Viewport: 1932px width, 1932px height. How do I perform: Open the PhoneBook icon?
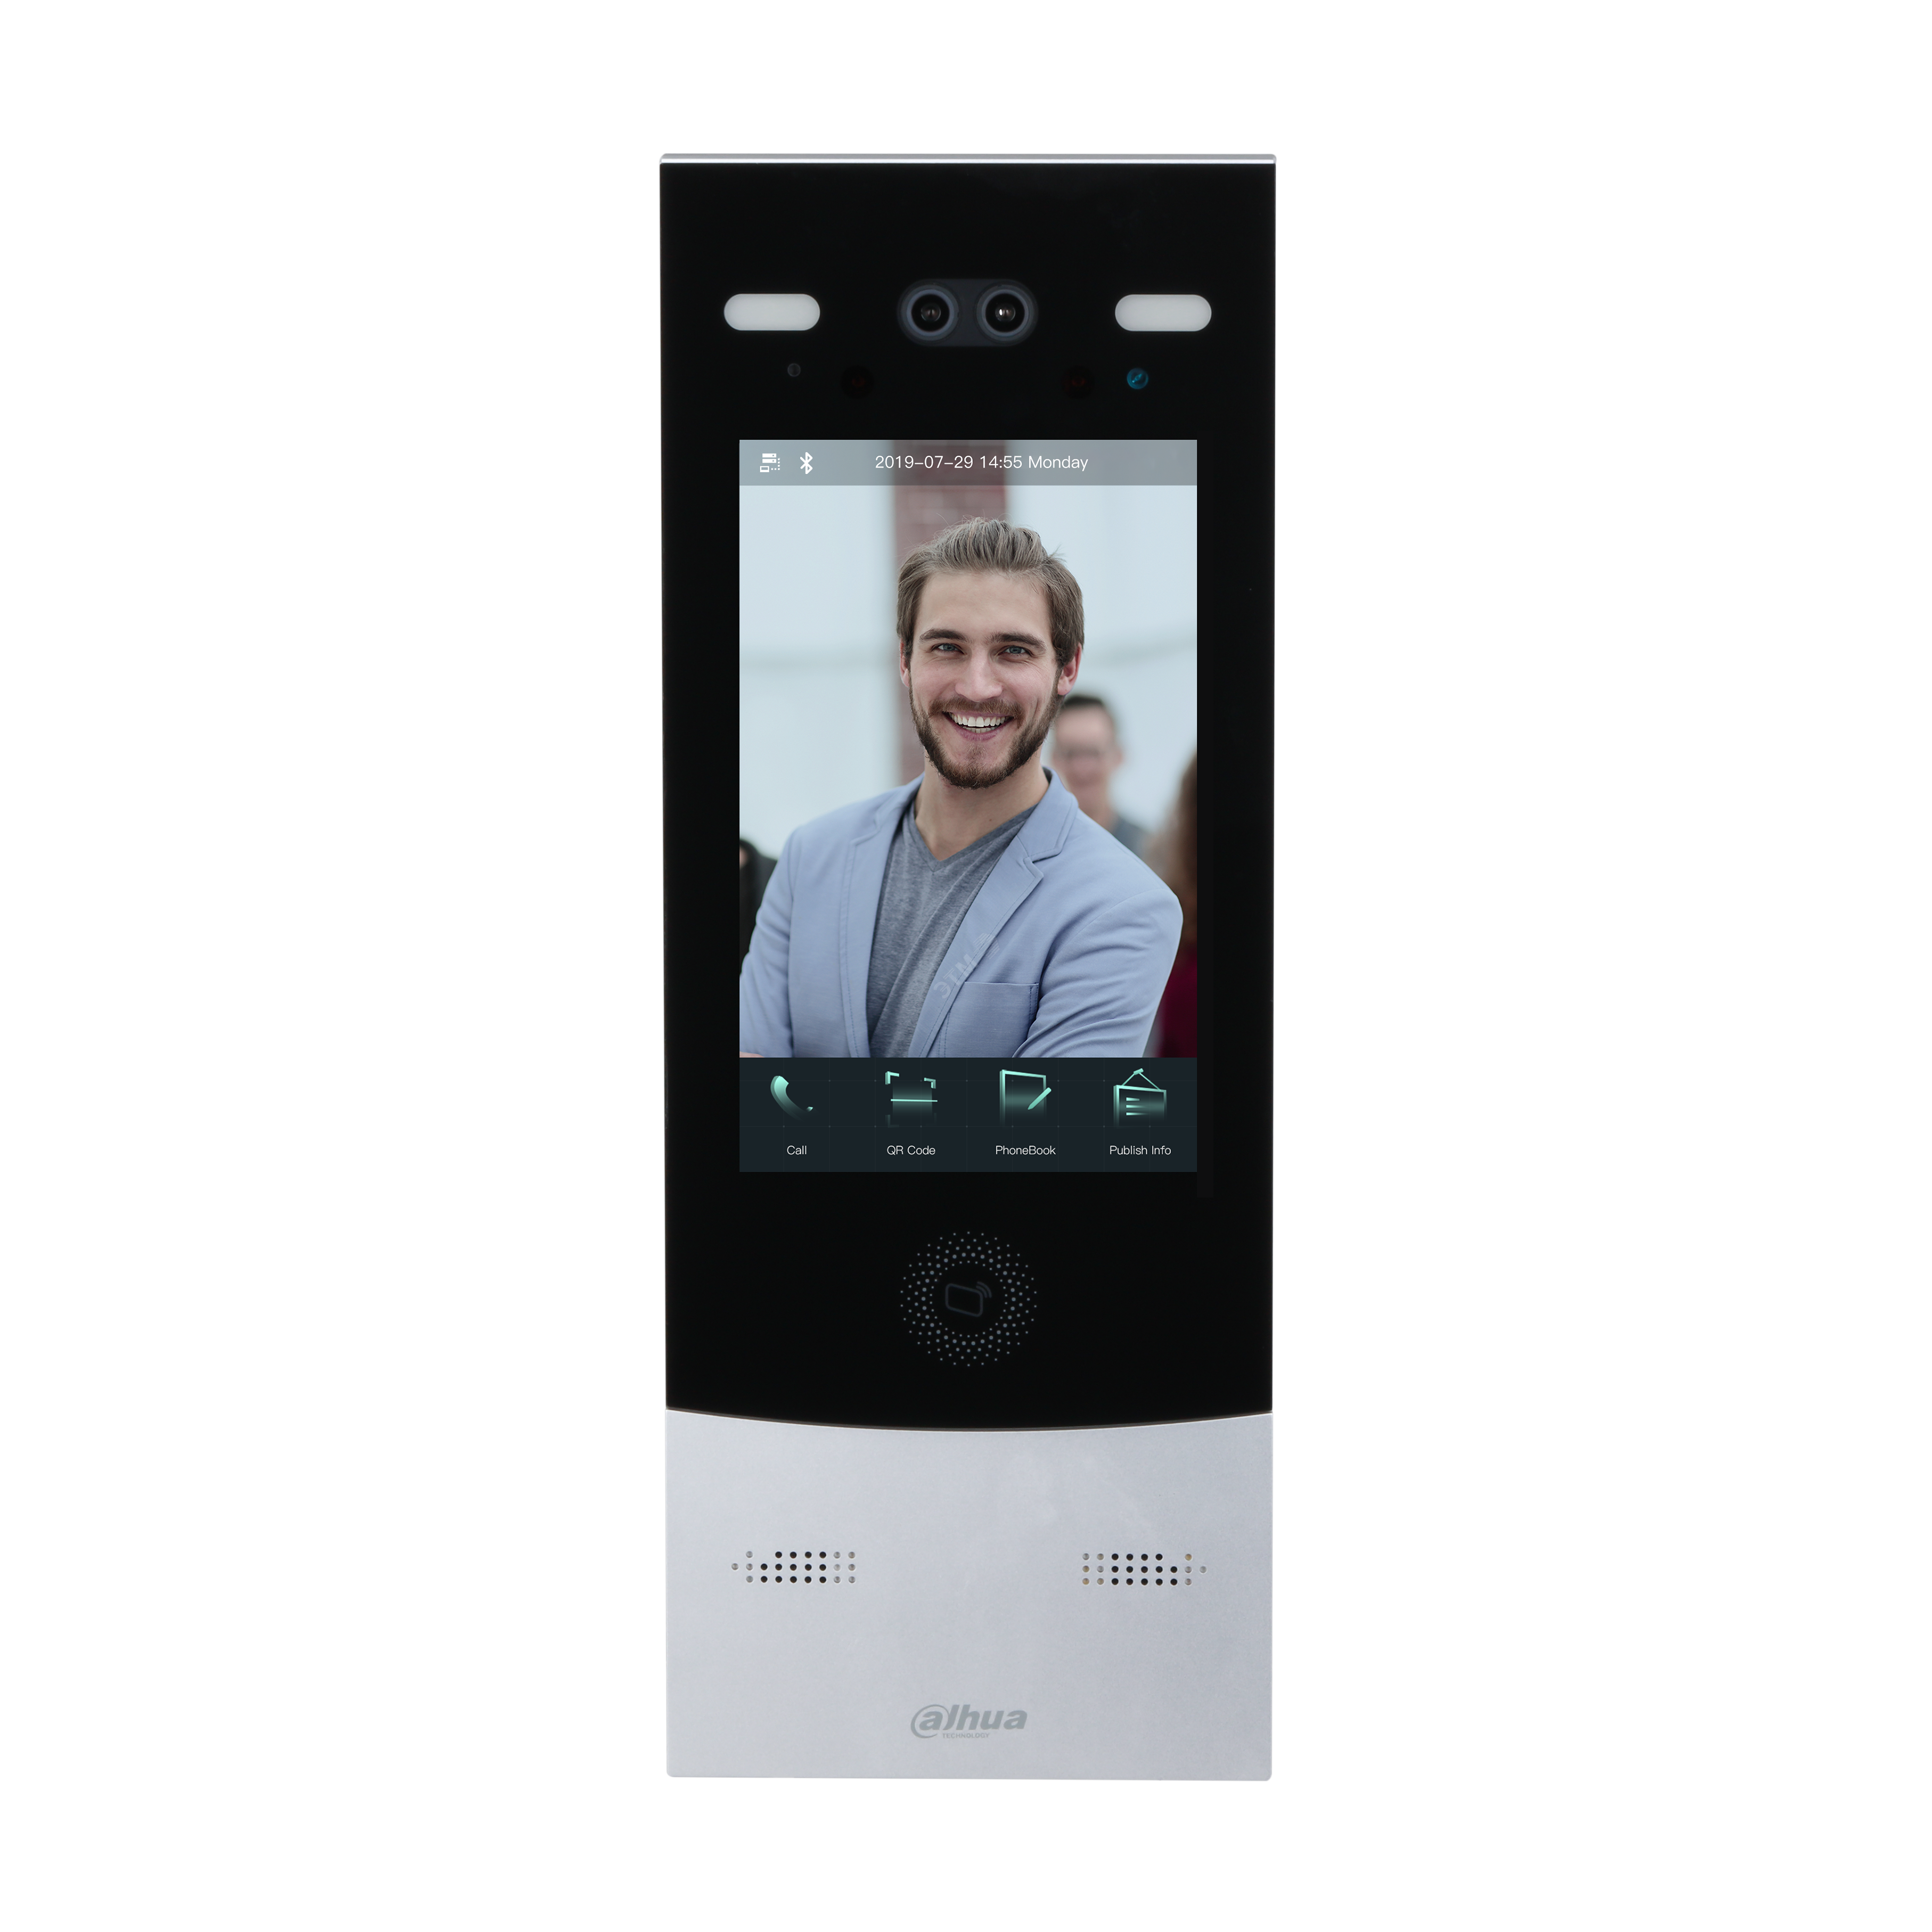pos(1033,1106)
